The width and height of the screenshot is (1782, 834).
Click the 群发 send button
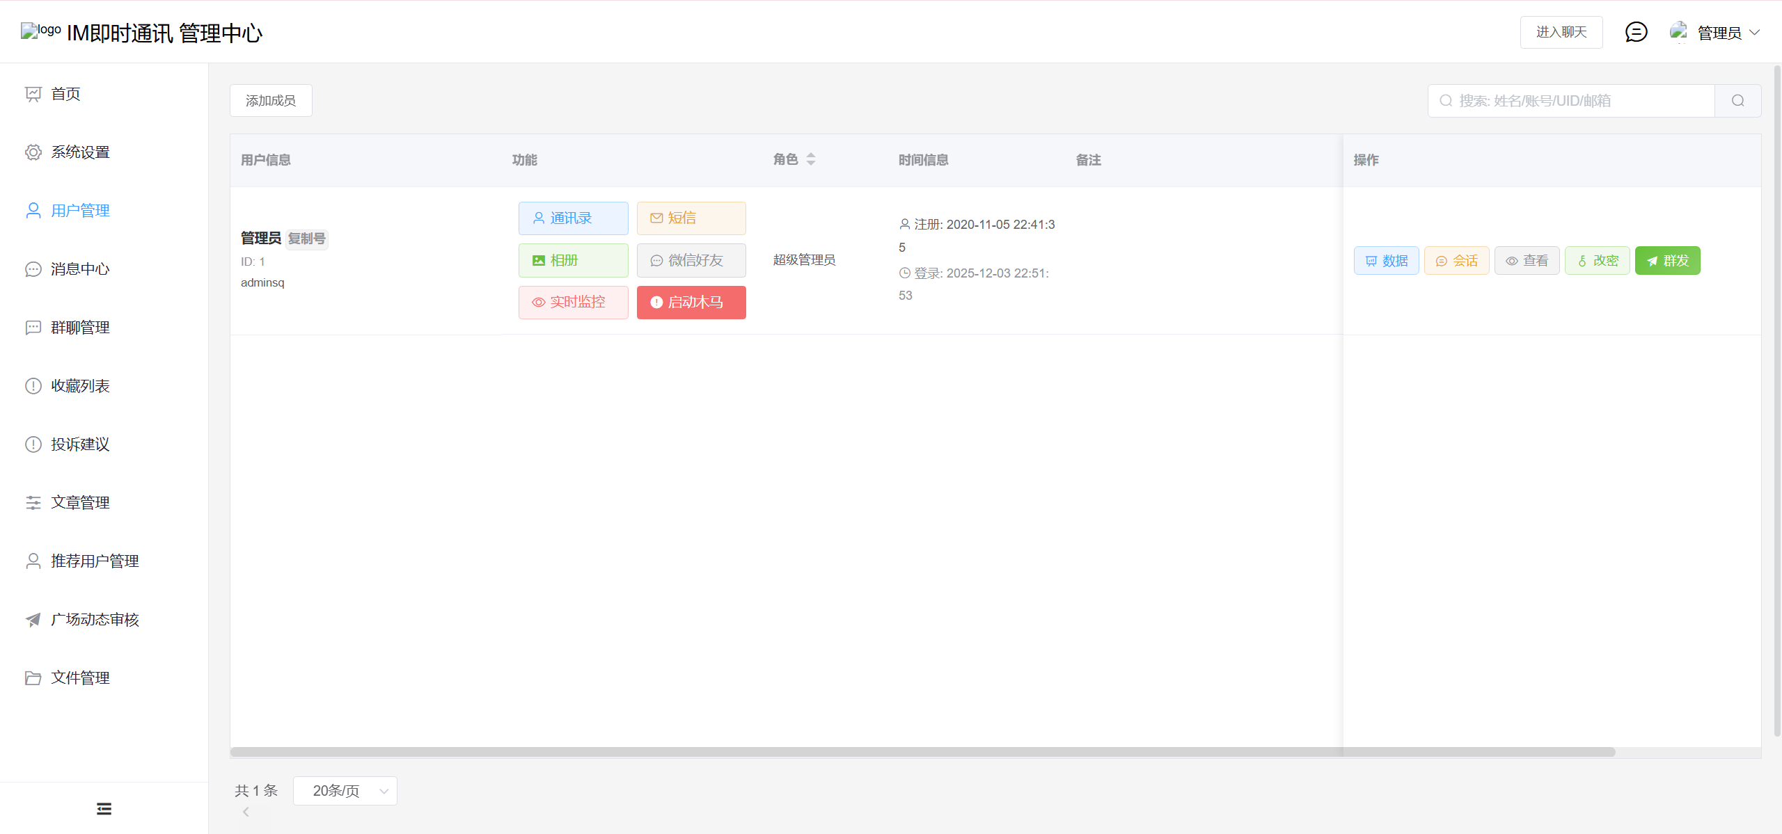tap(1667, 261)
